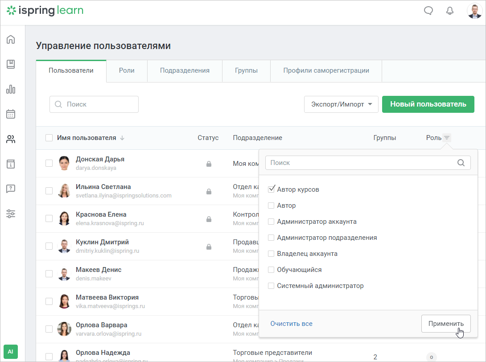Check the Администратор аккаунта filter
The width and height of the screenshot is (486, 362).
[x=271, y=222]
